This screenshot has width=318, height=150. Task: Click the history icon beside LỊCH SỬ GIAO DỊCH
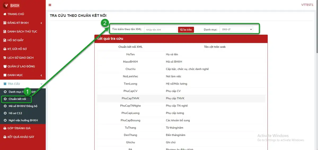pos(5,58)
